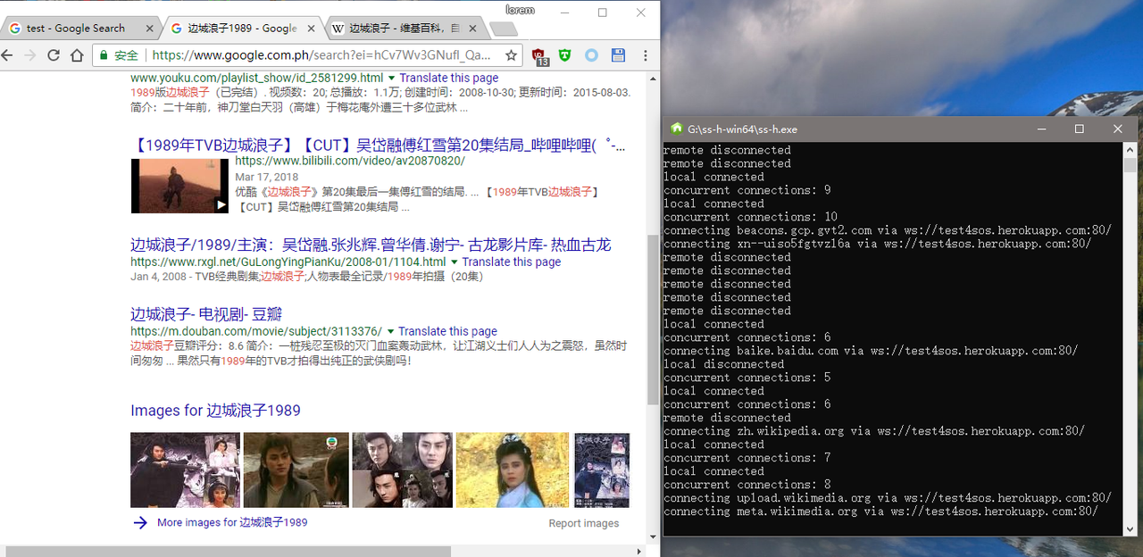1143x557 pixels.
Task: Go back to the previous page in Chrome
Action: 8,55
